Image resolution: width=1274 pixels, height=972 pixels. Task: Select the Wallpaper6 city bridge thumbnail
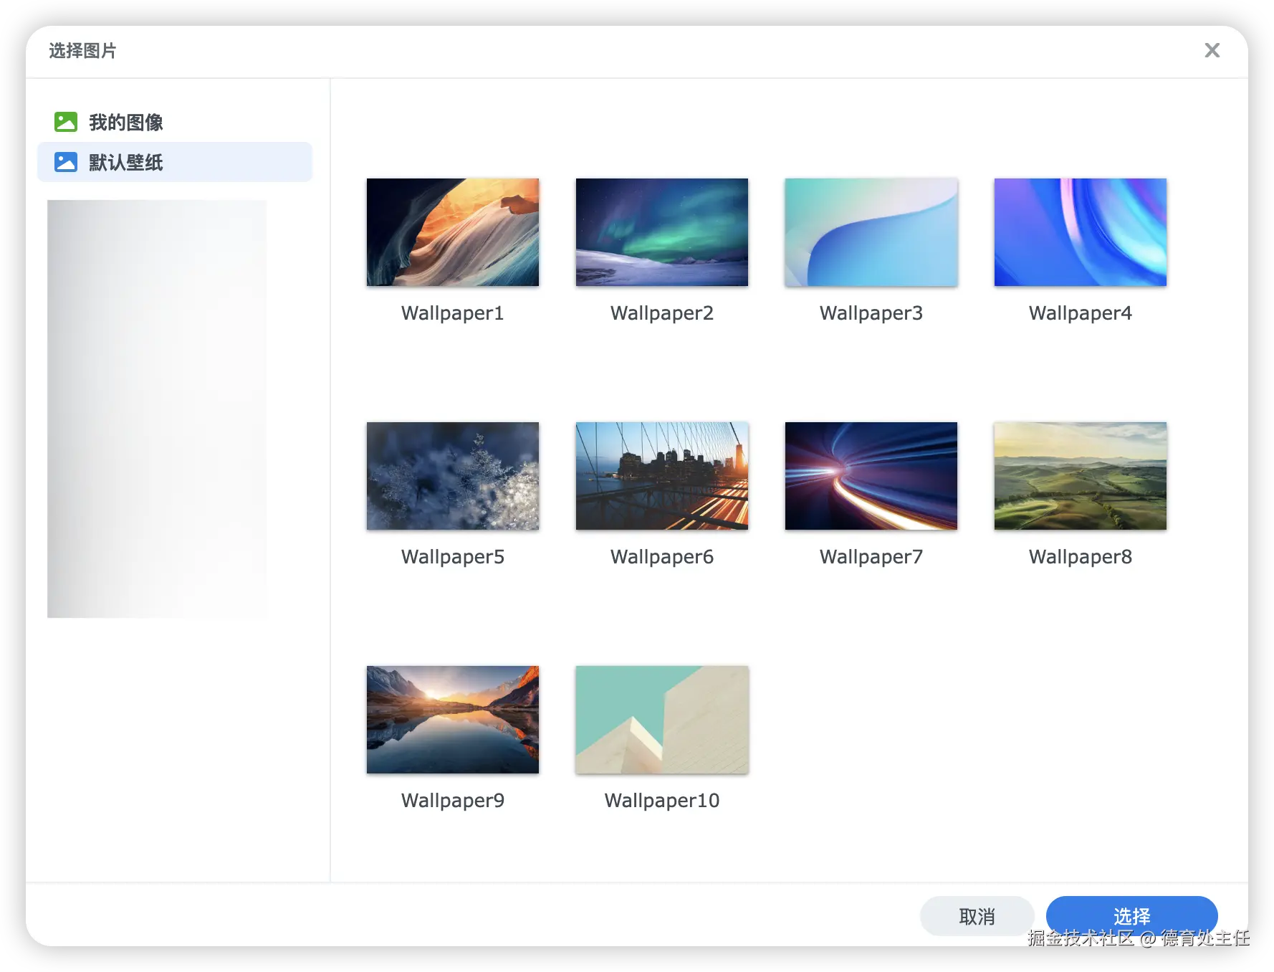pos(661,476)
